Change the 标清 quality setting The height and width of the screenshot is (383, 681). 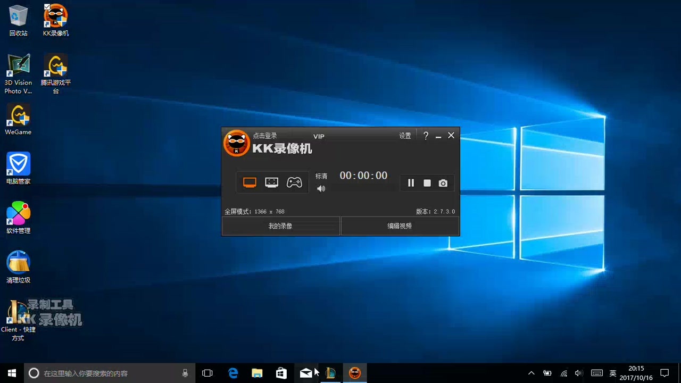click(x=321, y=176)
